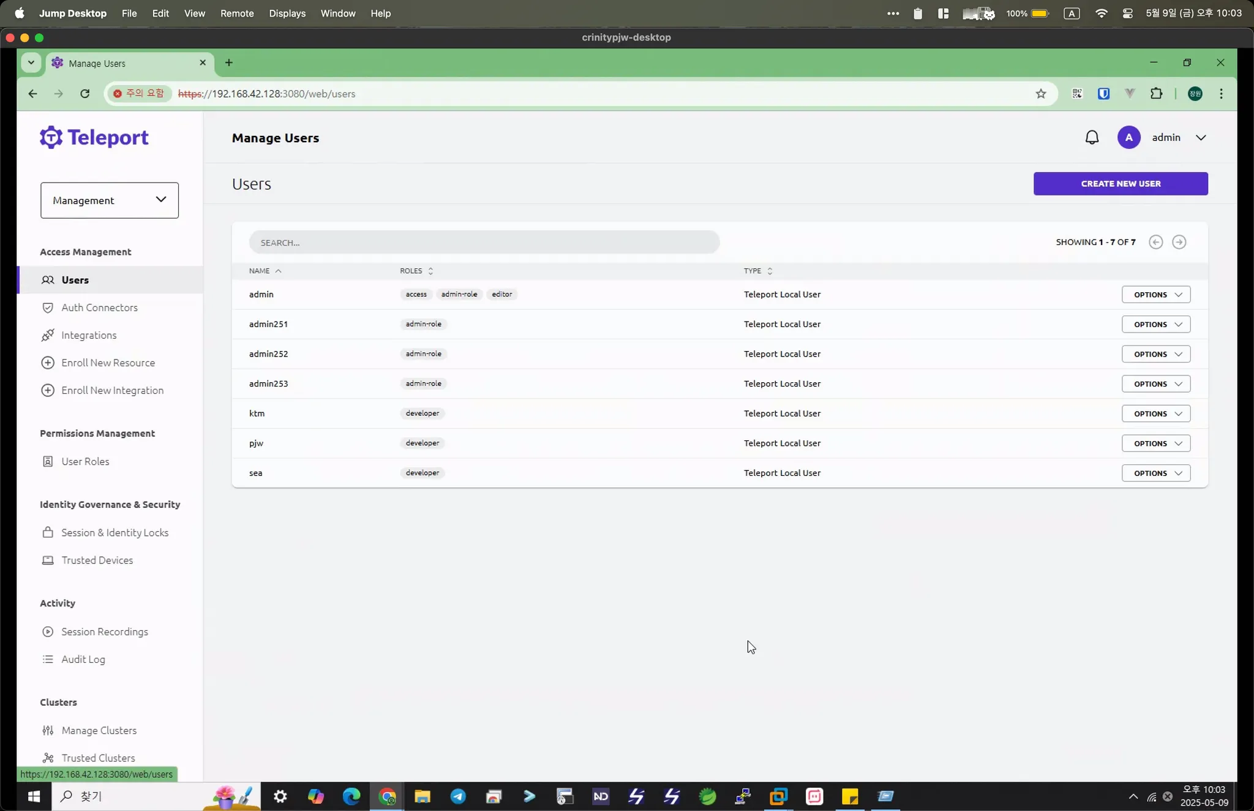The width and height of the screenshot is (1254, 811).
Task: Go to the next page of users
Action: [1179, 242]
